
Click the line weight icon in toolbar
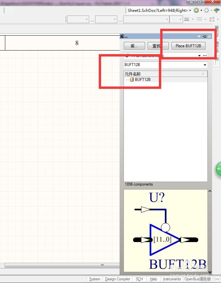coord(187,19)
